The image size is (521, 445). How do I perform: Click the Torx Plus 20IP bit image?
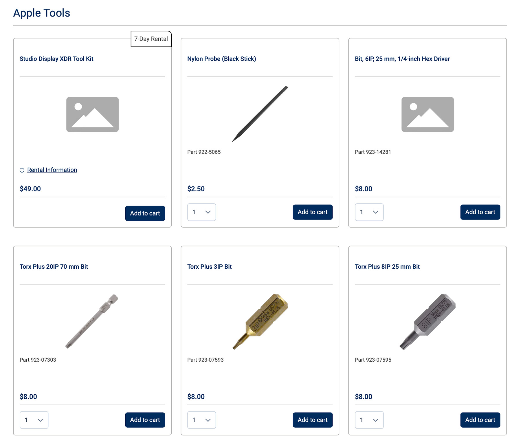pos(92,321)
